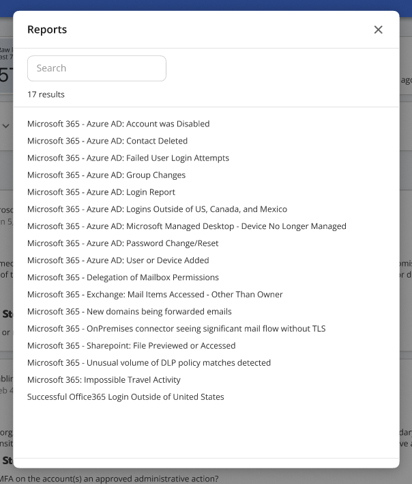412x484 pixels.
Task: Click the Search input field
Action: [97, 68]
